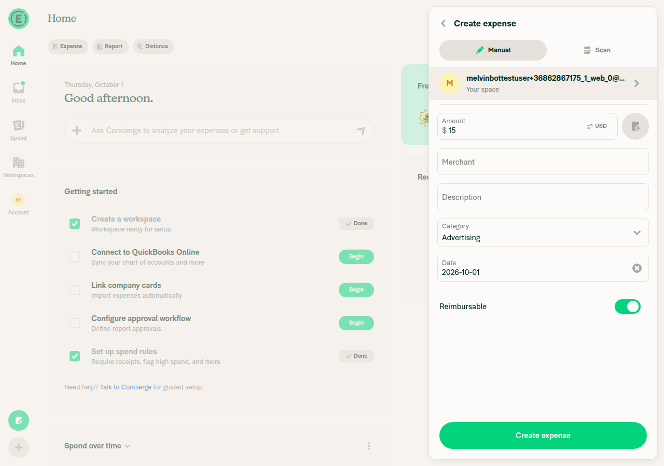Switch to the Scan tab
Screen dimensions: 664x466
(597, 50)
